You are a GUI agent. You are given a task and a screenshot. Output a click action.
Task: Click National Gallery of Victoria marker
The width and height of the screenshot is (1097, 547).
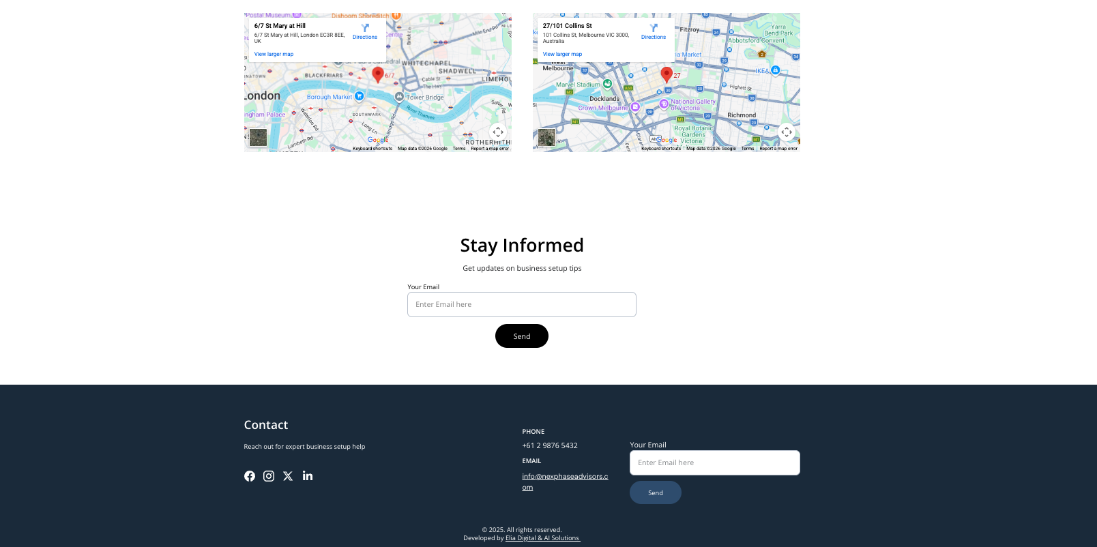coord(664,104)
